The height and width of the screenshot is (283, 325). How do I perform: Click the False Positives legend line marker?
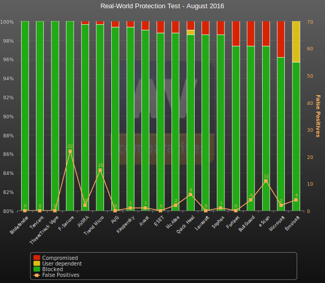pyautogui.click(x=37, y=275)
